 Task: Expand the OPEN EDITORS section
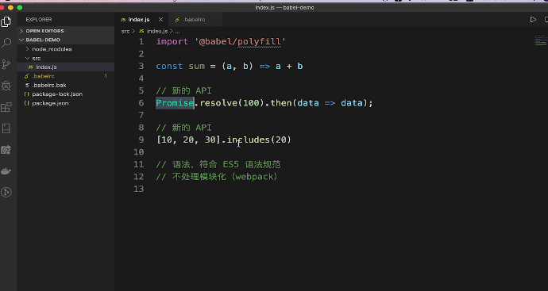(66, 31)
